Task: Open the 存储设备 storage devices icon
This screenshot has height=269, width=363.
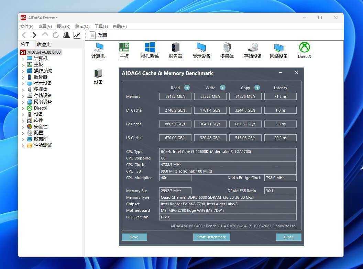Action: (x=253, y=50)
